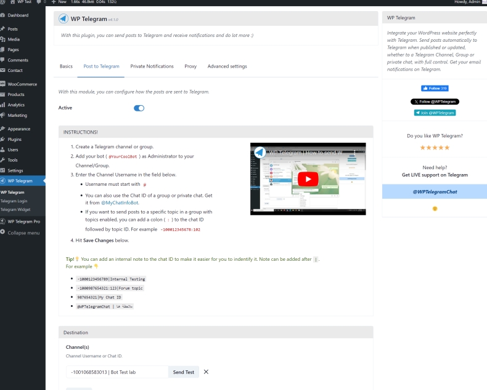Image resolution: width=487 pixels, height=390 pixels.
Task: Toggle the Active switch off
Action: [x=139, y=108]
